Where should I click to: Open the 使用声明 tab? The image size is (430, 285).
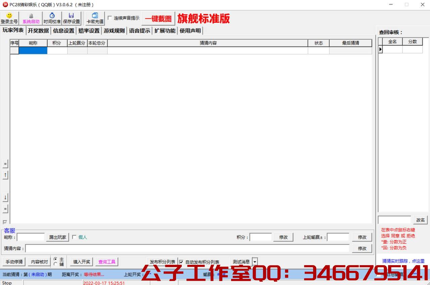point(190,31)
